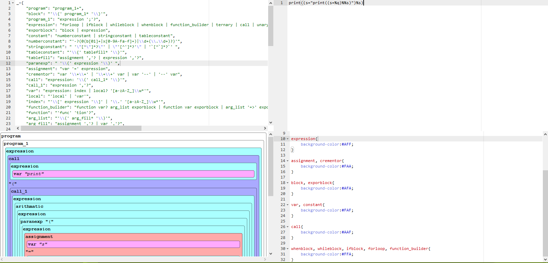Click the "program": "program_1+" grammar line
This screenshot has height=263, width=548.
55,8
